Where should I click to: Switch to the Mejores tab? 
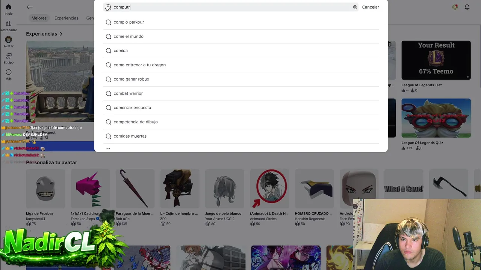point(39,18)
